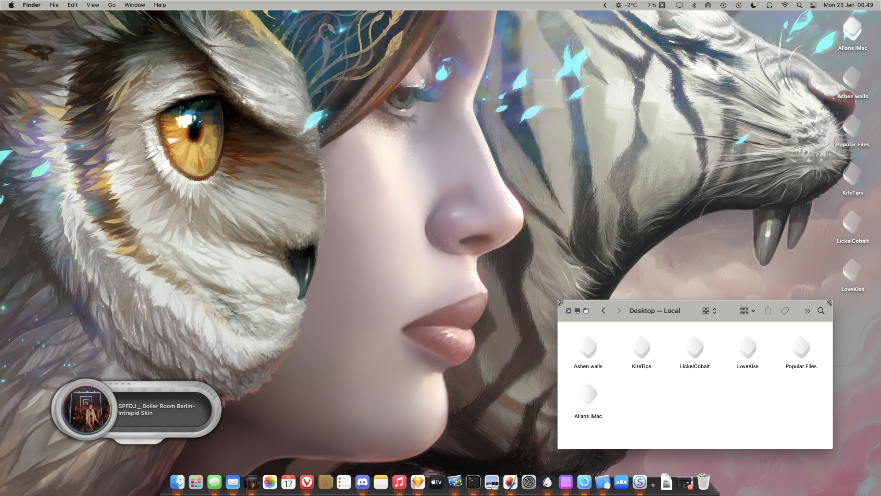The height and width of the screenshot is (496, 881).
Task: Toggle Do Not Disturb moon icon
Action: point(754,5)
